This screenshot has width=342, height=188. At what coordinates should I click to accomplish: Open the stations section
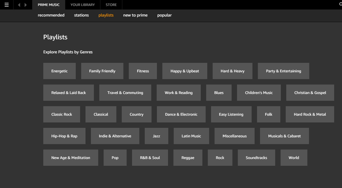pos(81,15)
